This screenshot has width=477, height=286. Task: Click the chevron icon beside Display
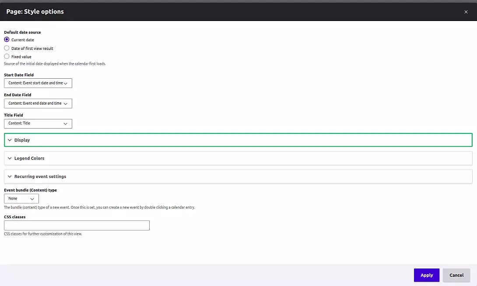10,140
